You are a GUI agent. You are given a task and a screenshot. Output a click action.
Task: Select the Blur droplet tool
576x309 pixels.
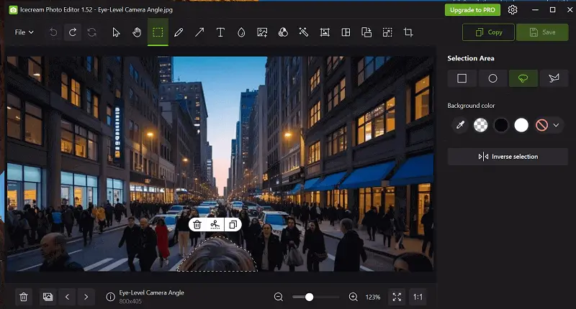click(241, 32)
